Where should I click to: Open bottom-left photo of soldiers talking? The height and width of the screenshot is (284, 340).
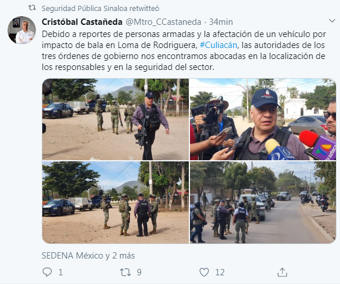(116, 202)
